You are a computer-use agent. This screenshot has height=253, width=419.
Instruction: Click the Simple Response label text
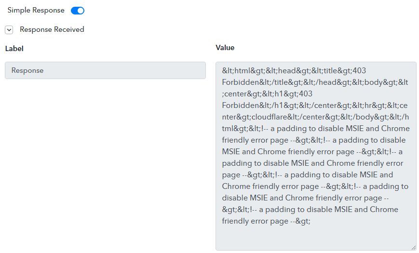pos(36,10)
